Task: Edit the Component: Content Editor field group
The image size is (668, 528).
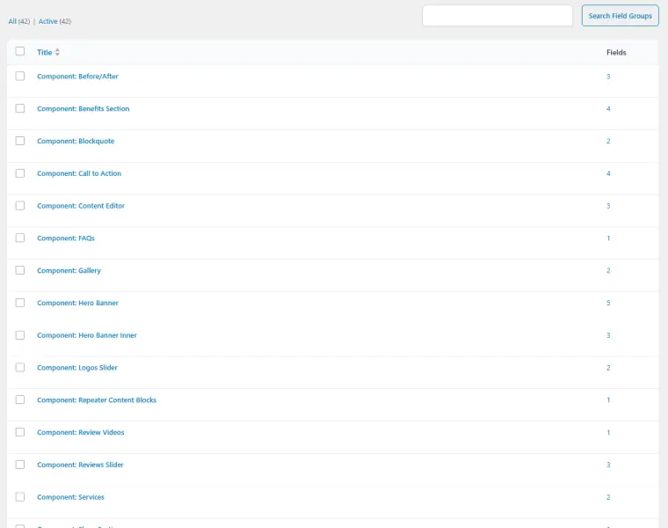Action: tap(81, 206)
